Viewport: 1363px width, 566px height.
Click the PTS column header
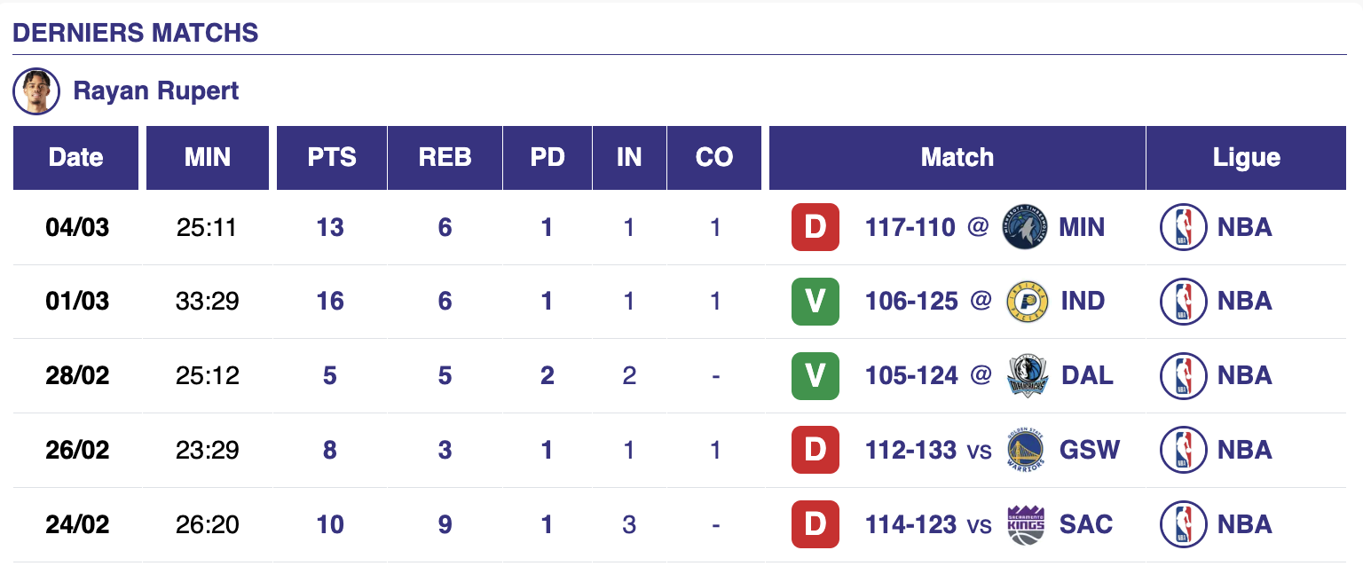(332, 158)
